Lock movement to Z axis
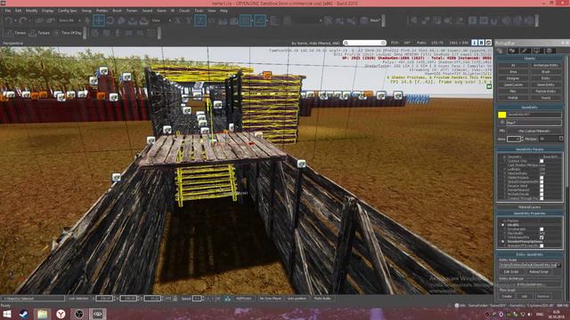 pyautogui.click(x=200, y=20)
